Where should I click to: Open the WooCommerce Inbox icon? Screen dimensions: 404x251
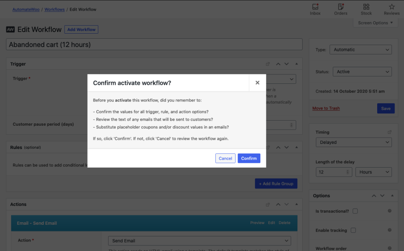315,7
